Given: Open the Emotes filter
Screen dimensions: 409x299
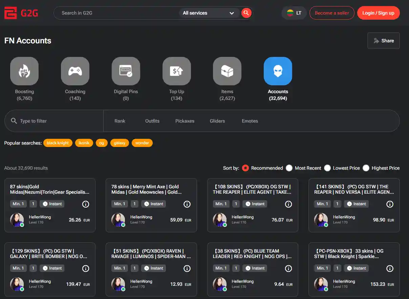Looking at the screenshot, I should (x=250, y=121).
